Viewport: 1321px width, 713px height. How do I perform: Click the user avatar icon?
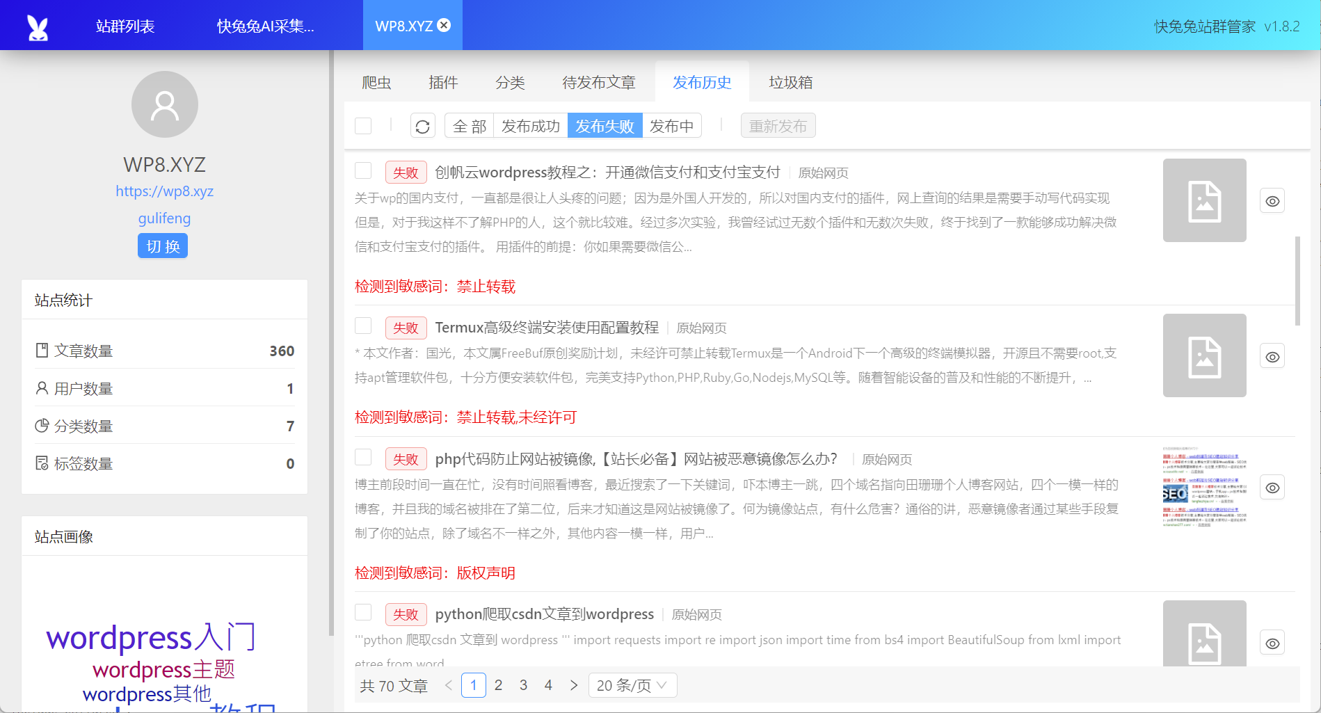pos(165,104)
